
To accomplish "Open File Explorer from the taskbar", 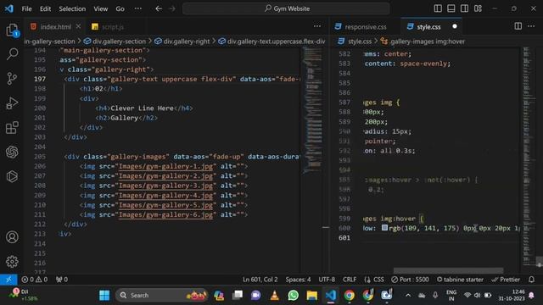I will tap(311, 295).
